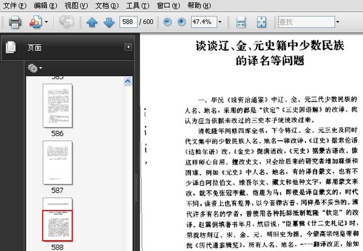The height and width of the screenshot is (251, 363).
Task: Click the next page down arrow
Action: pyautogui.click(x=108, y=23)
